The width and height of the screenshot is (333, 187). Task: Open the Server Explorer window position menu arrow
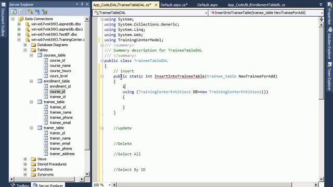click(x=77, y=4)
